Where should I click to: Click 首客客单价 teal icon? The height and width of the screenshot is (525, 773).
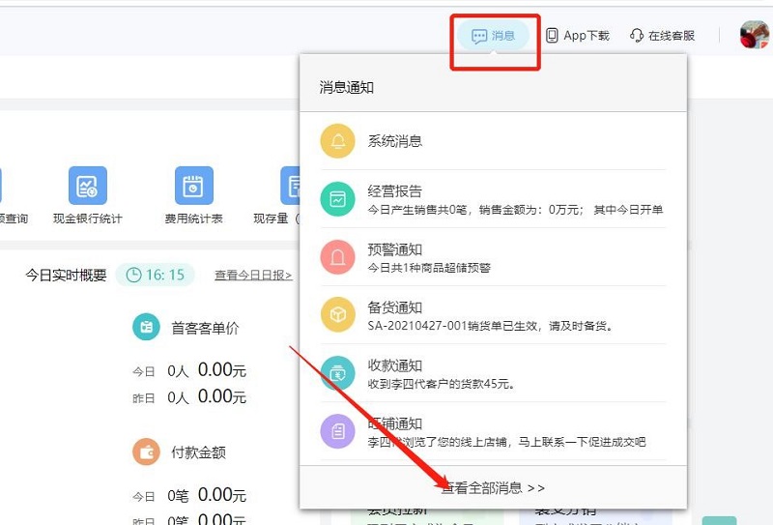[x=147, y=327]
